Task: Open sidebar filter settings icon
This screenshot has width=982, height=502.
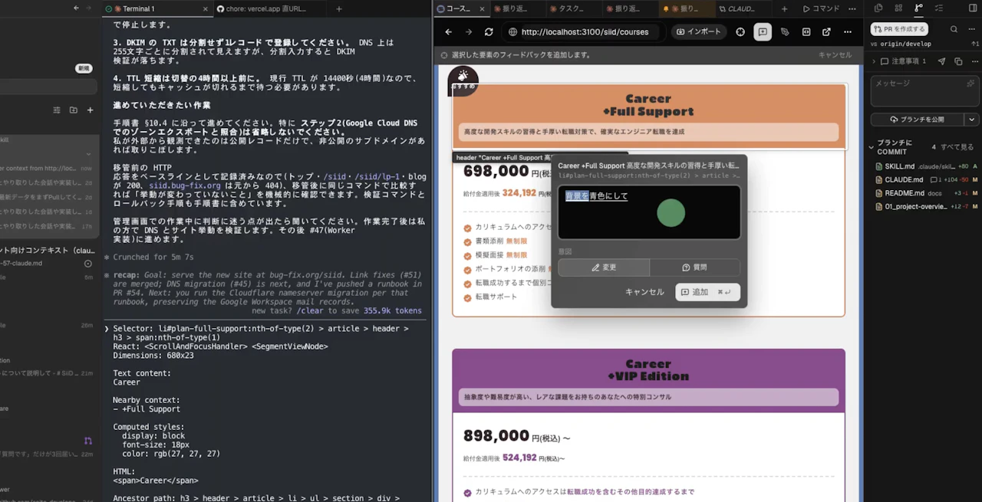Action: tap(57, 110)
